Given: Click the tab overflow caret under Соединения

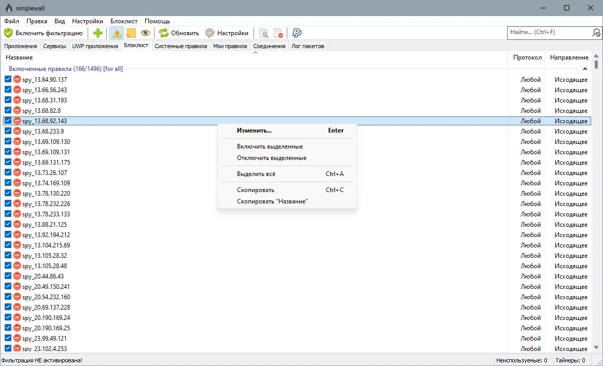Looking at the screenshot, I should point(255,53).
